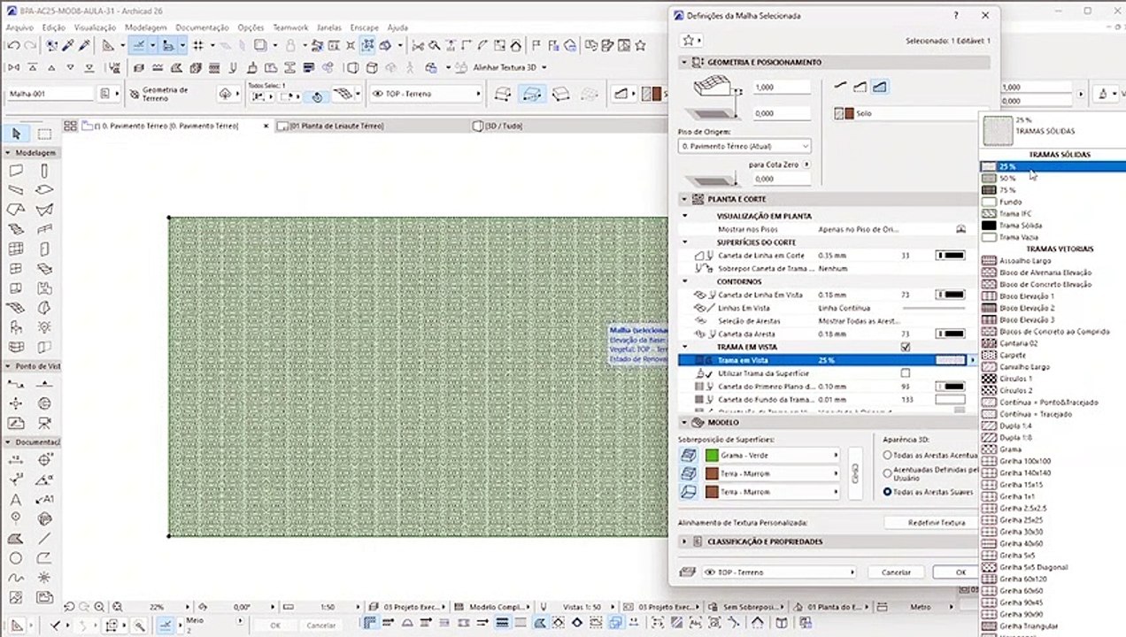
Task: Click the Redo icon
Action: coord(30,45)
